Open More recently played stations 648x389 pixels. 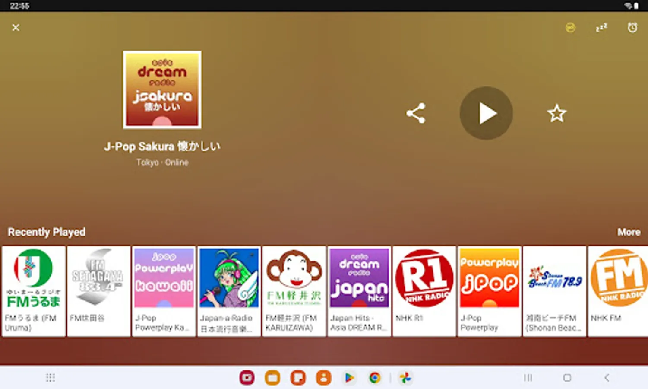click(629, 232)
